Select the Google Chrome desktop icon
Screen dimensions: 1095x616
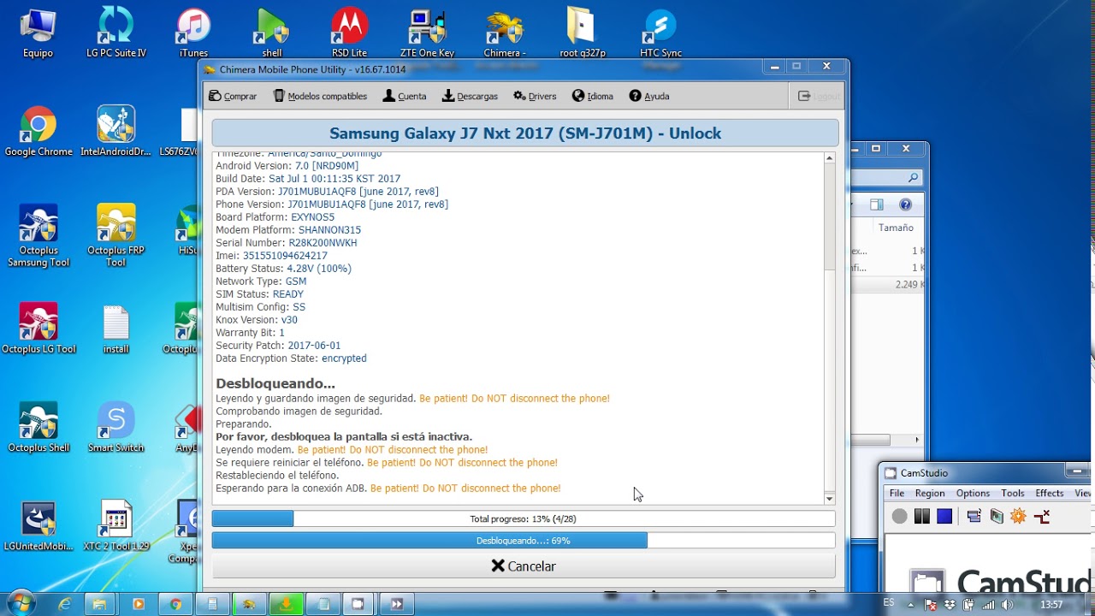pyautogui.click(x=38, y=131)
